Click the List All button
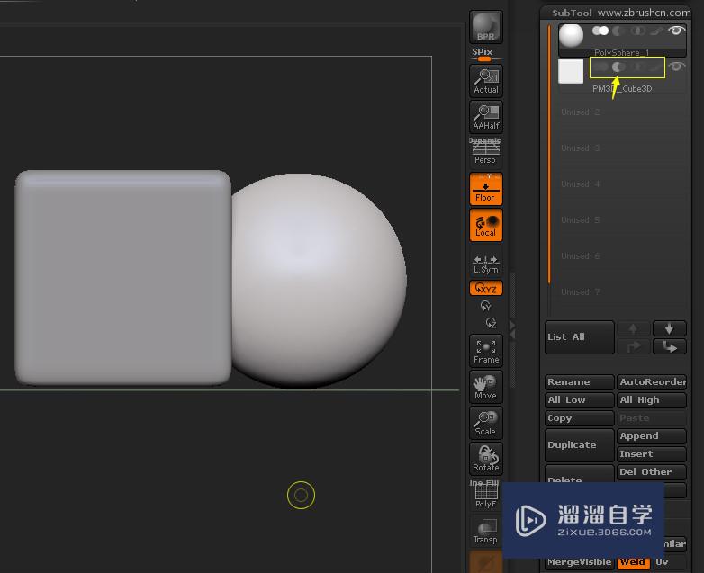 (579, 337)
